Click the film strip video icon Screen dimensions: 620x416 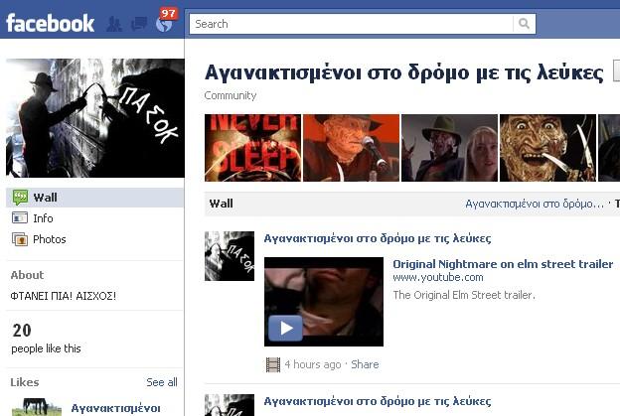[273, 364]
